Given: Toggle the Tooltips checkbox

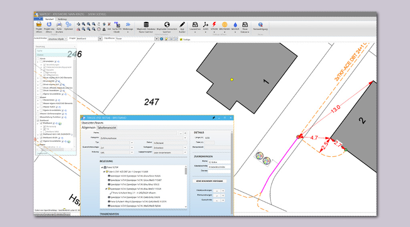Looking at the screenshot, I should pos(181,39).
